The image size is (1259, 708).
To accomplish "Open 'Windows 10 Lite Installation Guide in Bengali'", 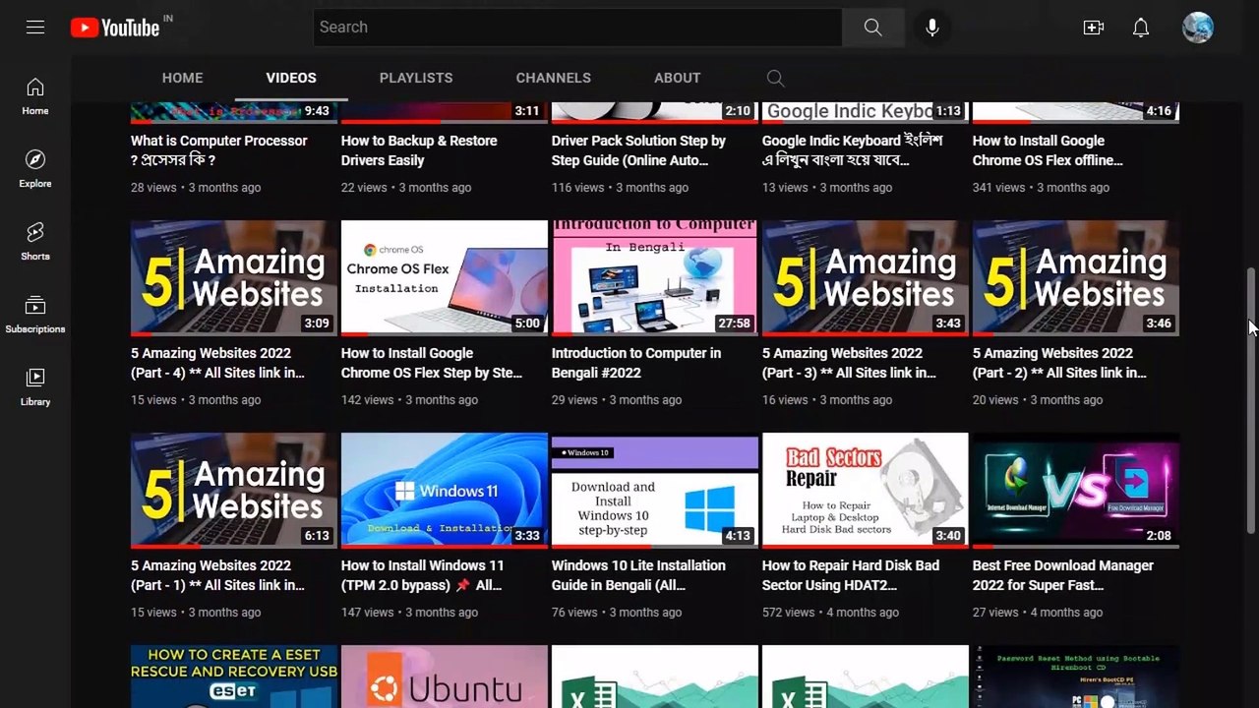I will [638, 575].
